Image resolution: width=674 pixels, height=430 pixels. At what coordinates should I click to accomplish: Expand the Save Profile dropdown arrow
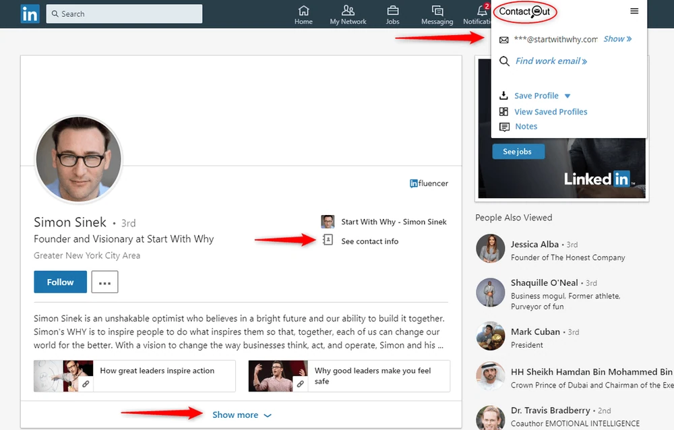(568, 96)
